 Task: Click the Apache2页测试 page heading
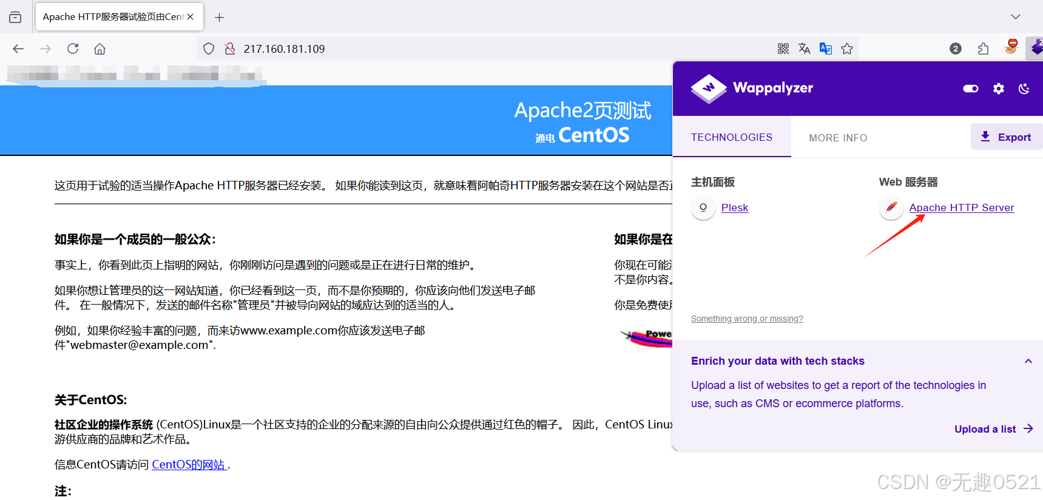[582, 110]
